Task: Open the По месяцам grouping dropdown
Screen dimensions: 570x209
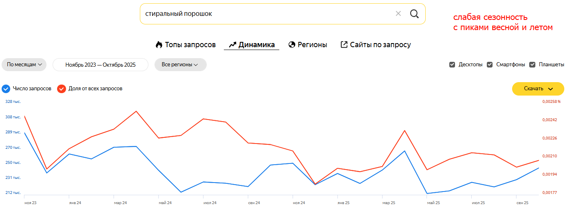Action: point(24,65)
